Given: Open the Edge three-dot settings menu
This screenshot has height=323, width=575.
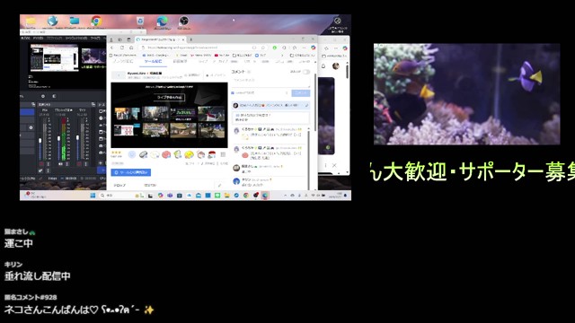Looking at the screenshot, I should coord(304,48).
